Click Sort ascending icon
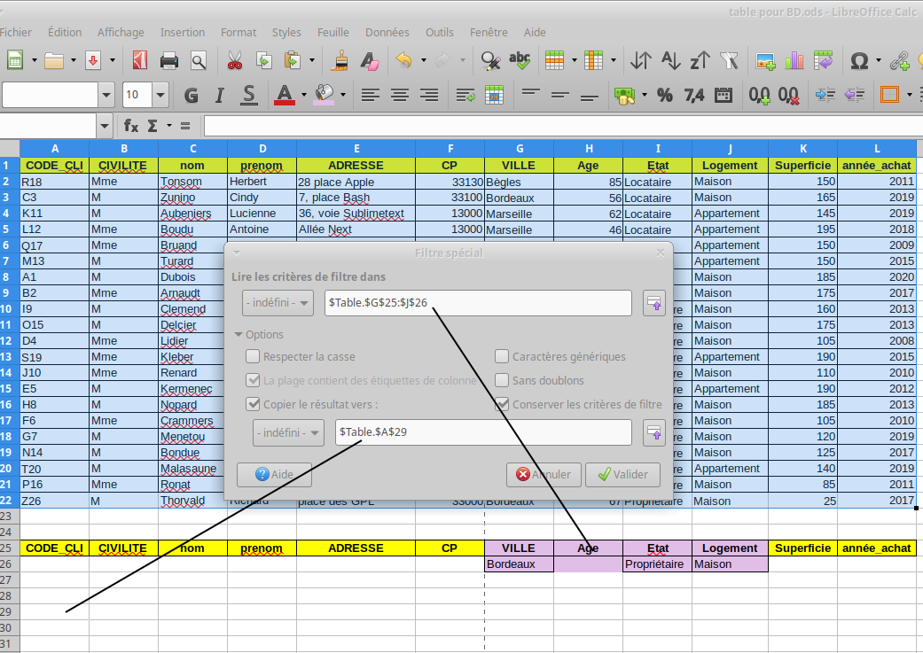 [x=670, y=61]
